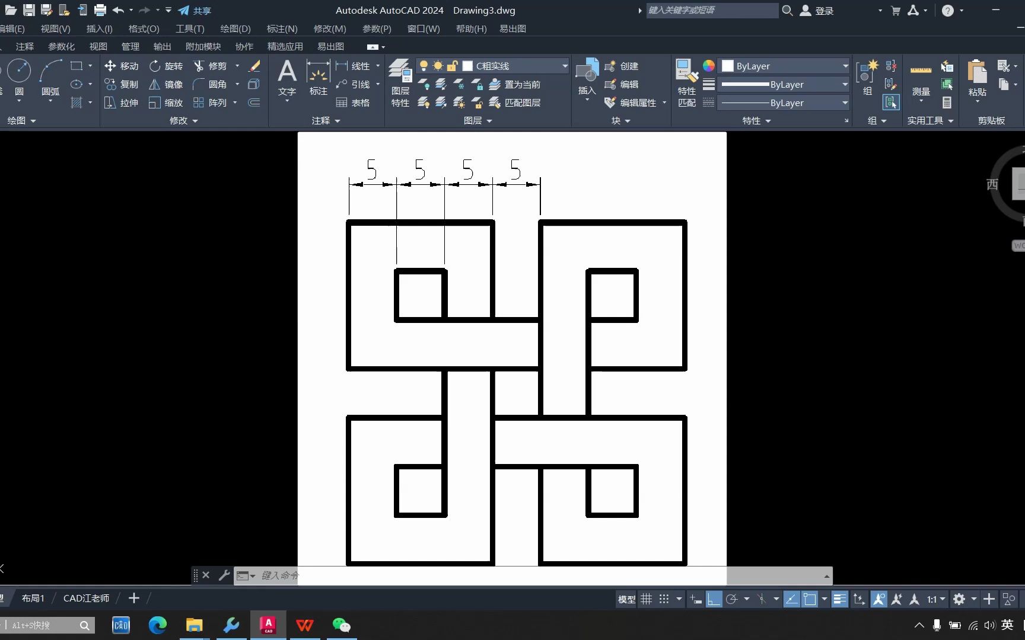The width and height of the screenshot is (1025, 640).
Task: Click Insert block (插入) icon
Action: pyautogui.click(x=587, y=77)
